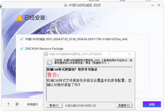Click the disabled maximize button of license dialog
The image size is (165, 112).
click(x=119, y=54)
